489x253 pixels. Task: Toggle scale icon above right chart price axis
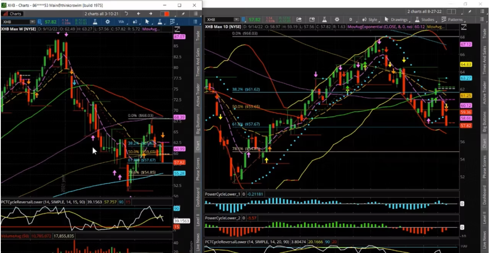(463, 27)
